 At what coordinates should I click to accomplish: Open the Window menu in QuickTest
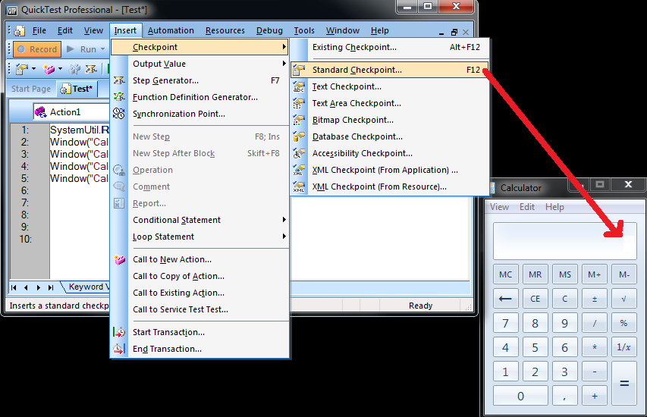coord(343,30)
